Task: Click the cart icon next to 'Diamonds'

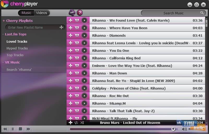Action: (x=77, y=35)
